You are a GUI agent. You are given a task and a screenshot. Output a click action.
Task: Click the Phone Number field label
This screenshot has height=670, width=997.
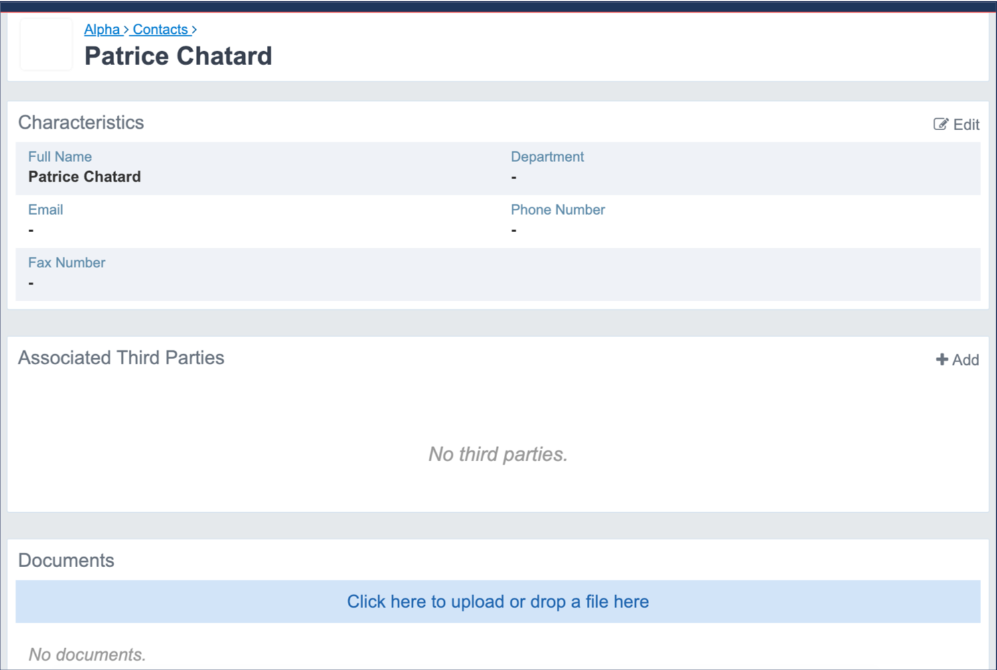558,210
